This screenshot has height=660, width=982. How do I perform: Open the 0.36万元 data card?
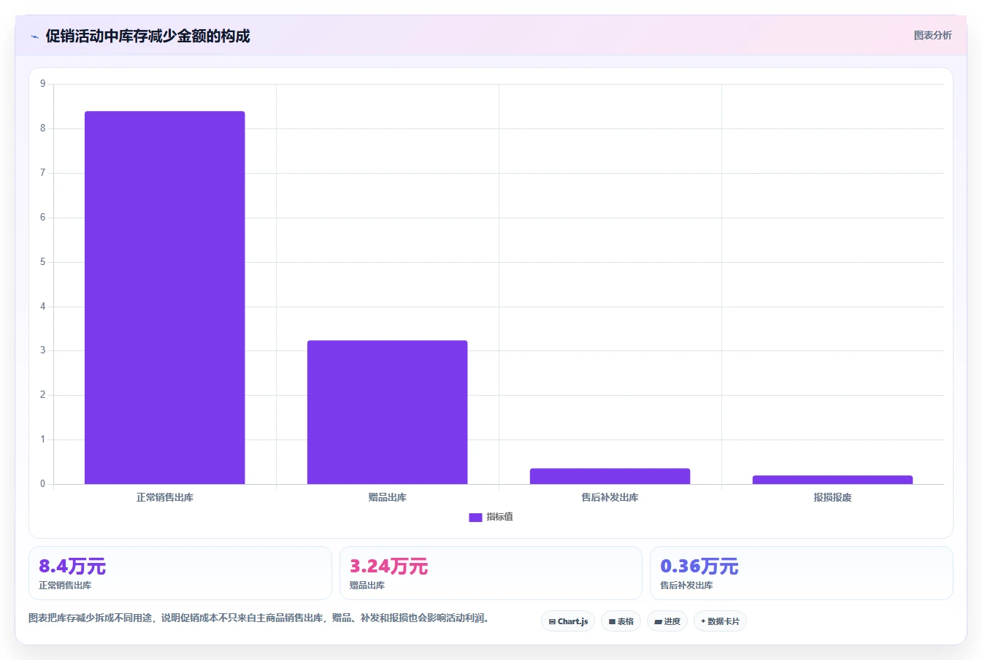[802, 573]
